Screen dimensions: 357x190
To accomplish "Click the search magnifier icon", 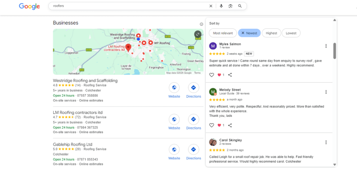I will (x=240, y=6).
